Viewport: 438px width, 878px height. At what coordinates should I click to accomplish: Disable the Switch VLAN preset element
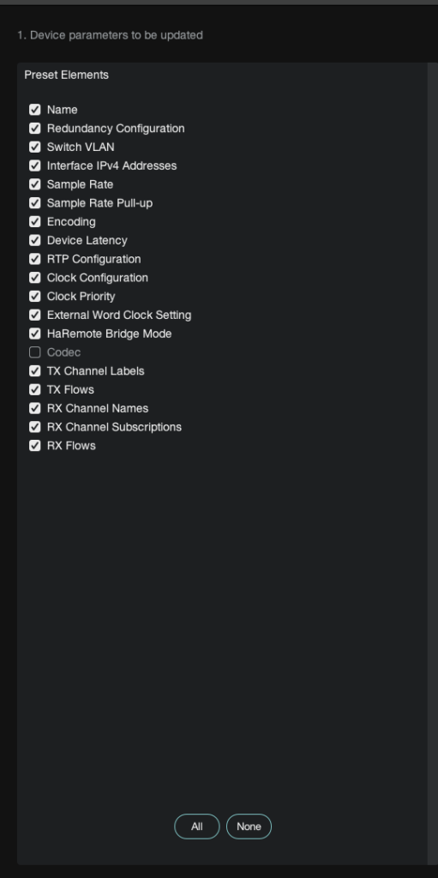[35, 147]
